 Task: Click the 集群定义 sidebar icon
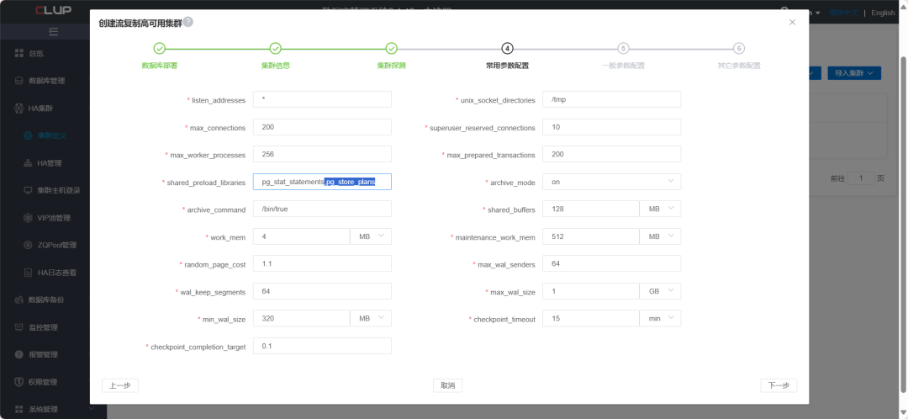(28, 135)
